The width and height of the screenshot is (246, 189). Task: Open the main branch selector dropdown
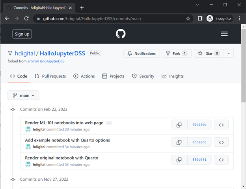(23, 95)
